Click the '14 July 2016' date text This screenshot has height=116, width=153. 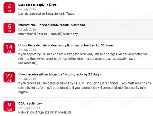[x=27, y=50]
